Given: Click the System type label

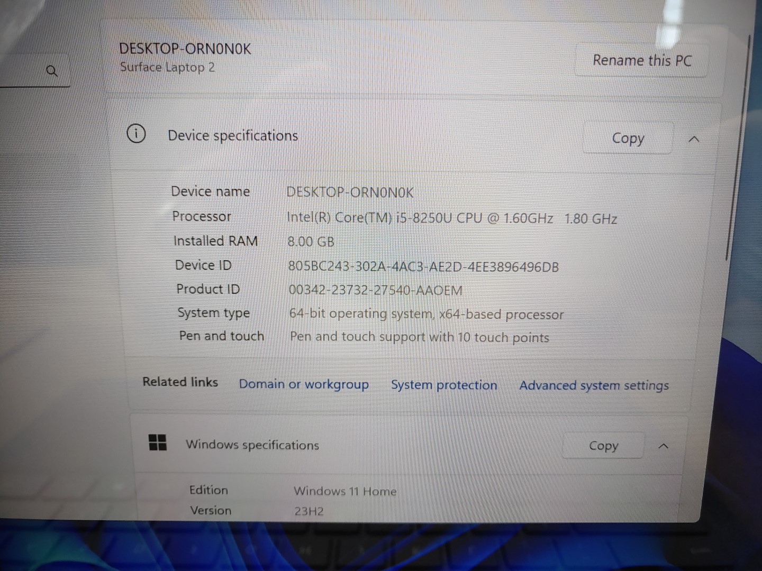Looking at the screenshot, I should pyautogui.click(x=214, y=313).
